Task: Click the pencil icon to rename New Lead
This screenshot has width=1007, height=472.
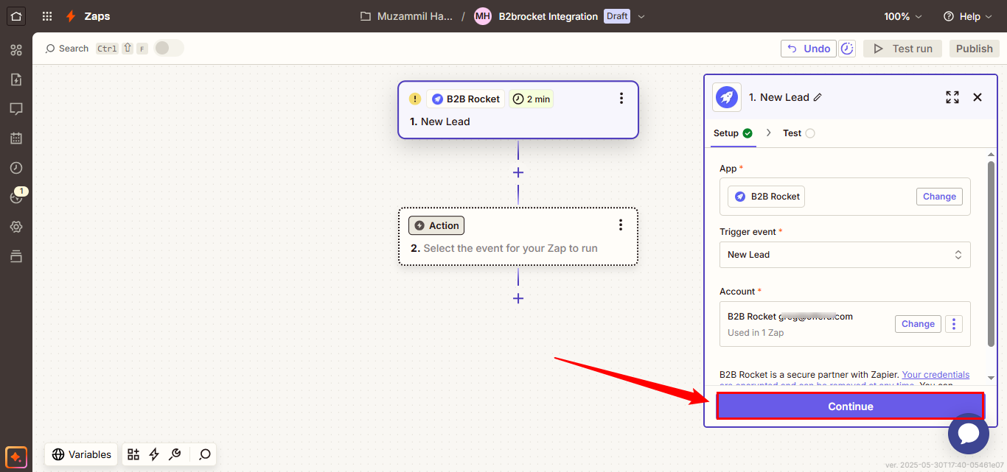Action: (x=818, y=97)
